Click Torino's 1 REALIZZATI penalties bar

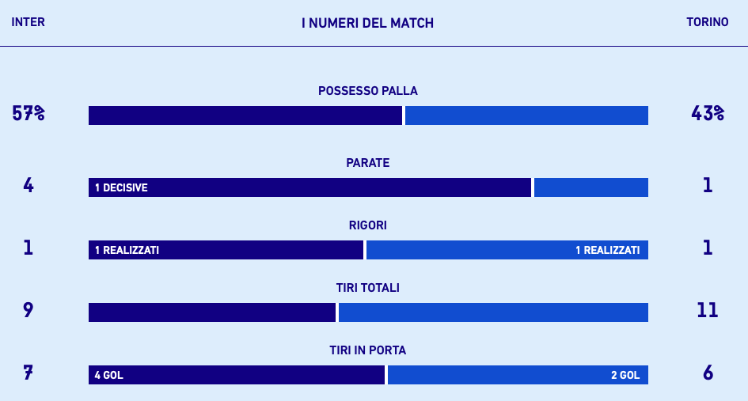(x=507, y=250)
